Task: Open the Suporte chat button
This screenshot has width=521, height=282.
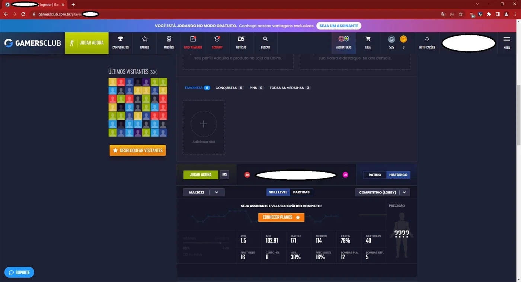Action: [x=19, y=272]
